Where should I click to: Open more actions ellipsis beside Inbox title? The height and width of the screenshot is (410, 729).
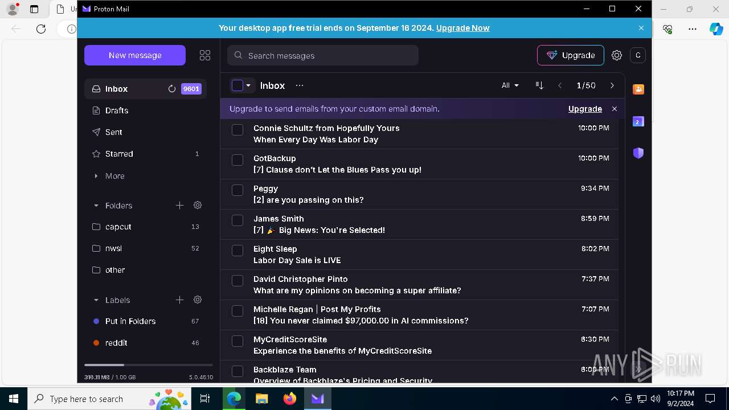[x=300, y=85]
